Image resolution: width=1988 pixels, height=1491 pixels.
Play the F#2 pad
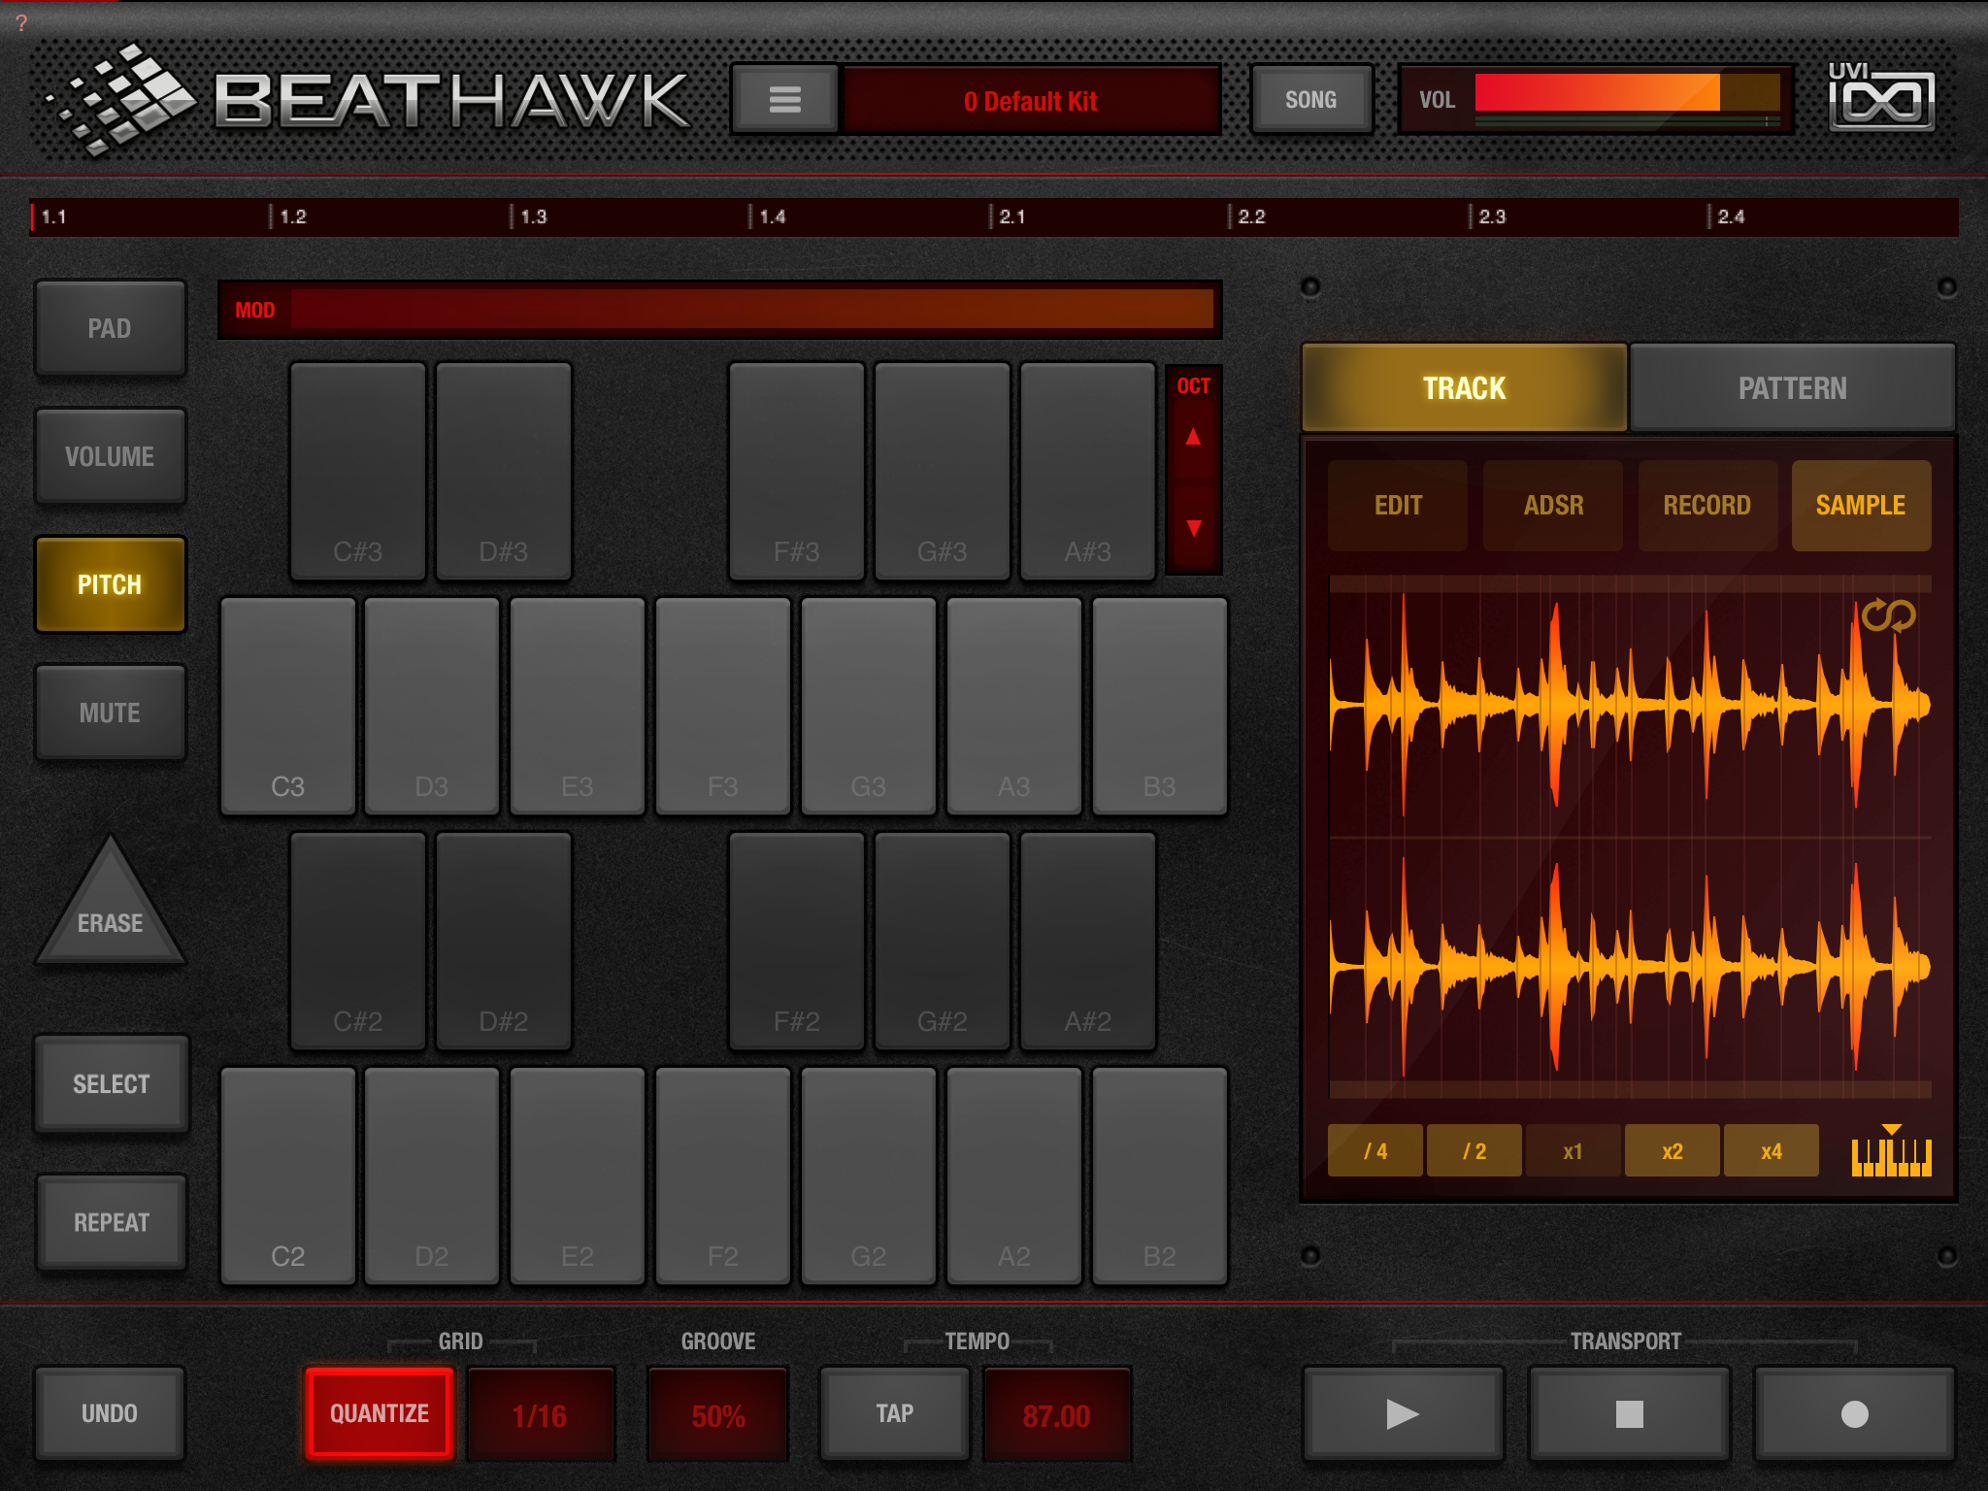pos(797,942)
